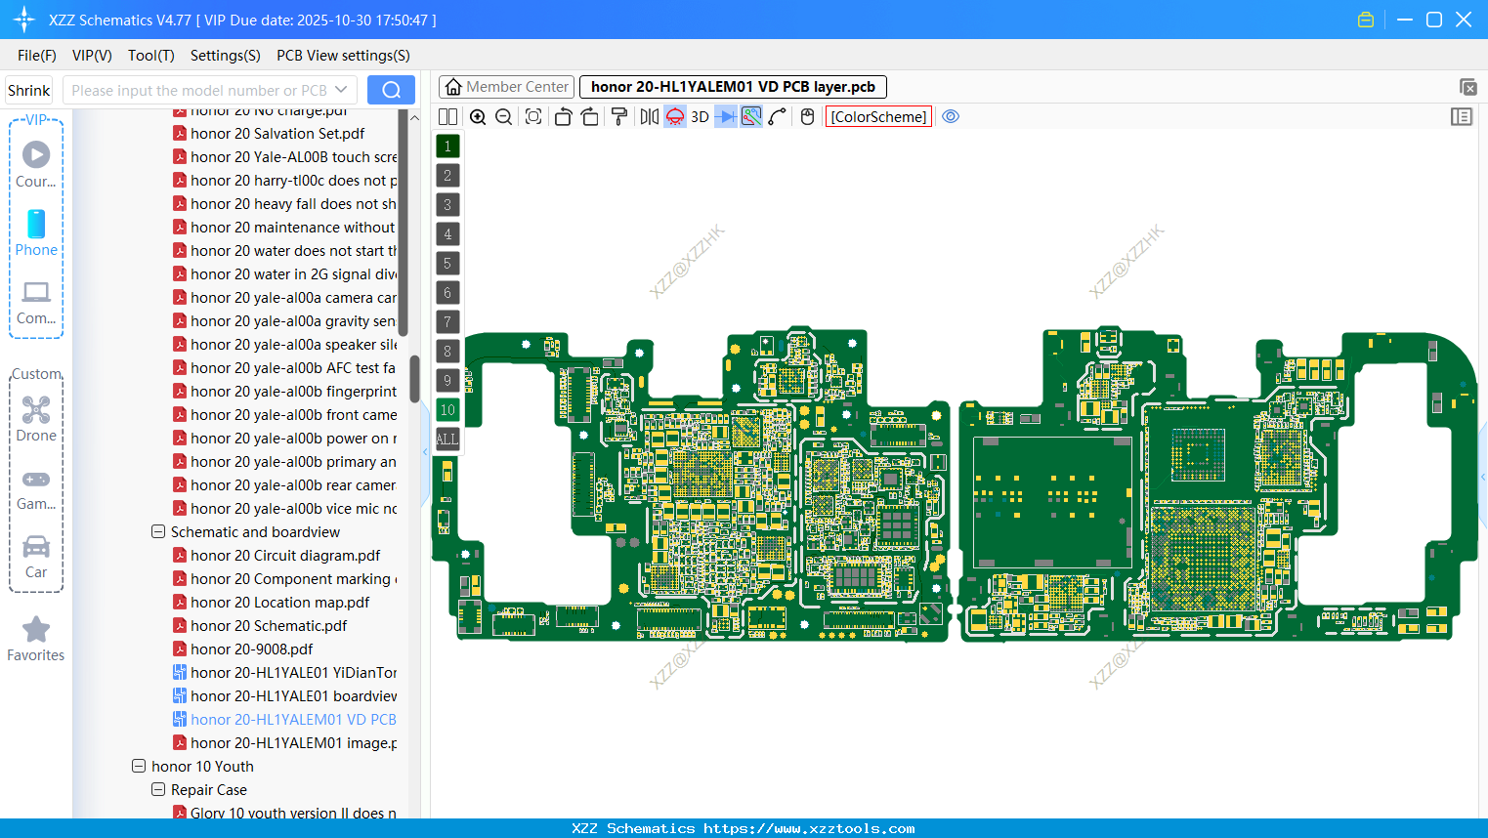Select the Computer category
1488x838 pixels.
point(36,302)
